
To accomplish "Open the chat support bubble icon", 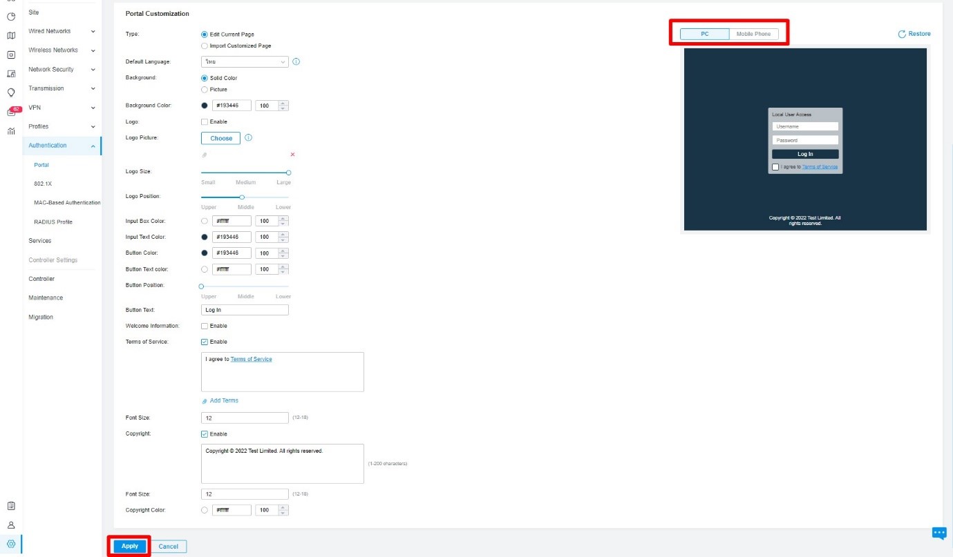I will coord(939,533).
